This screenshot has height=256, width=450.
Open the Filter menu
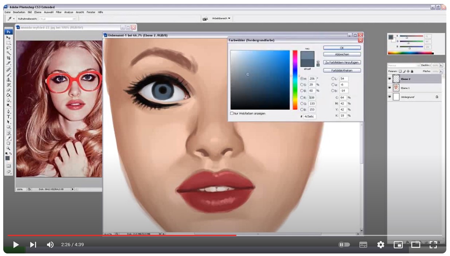tap(59, 12)
